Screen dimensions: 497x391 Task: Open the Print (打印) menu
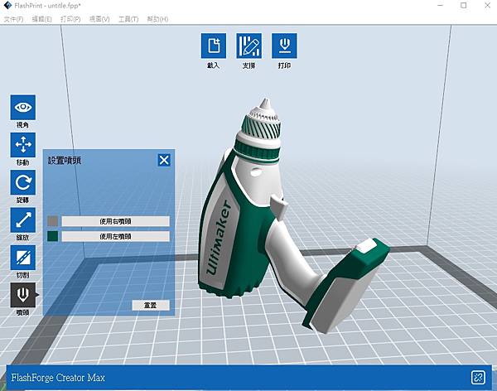tap(70, 19)
